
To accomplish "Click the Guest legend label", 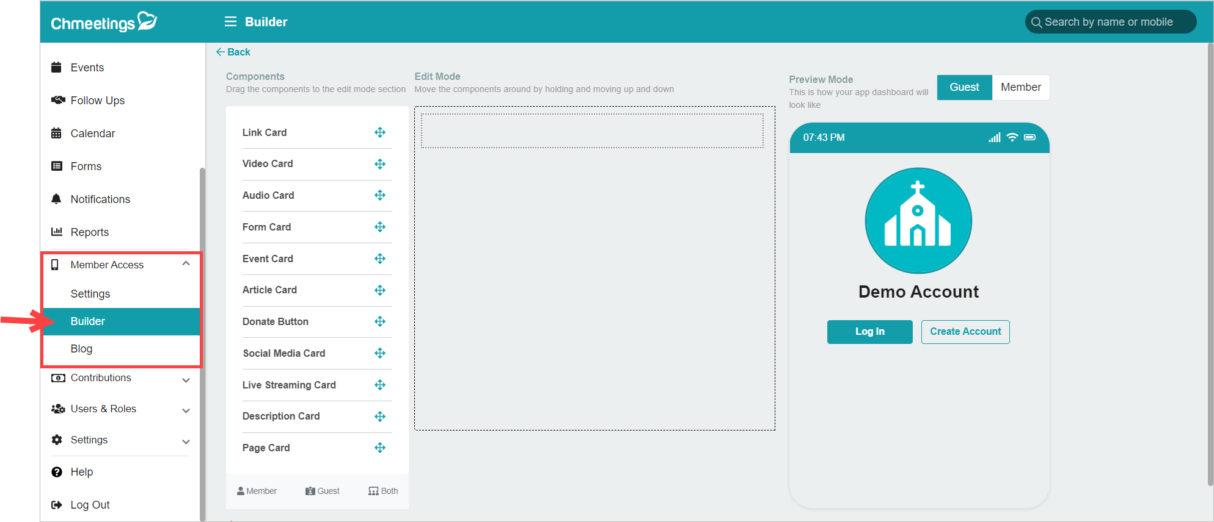I will (x=323, y=491).
